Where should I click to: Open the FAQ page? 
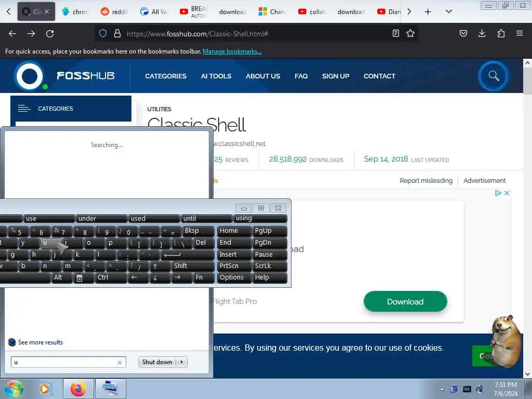tap(301, 76)
